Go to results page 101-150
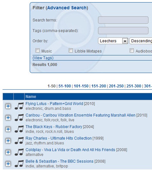 [x=81, y=86]
